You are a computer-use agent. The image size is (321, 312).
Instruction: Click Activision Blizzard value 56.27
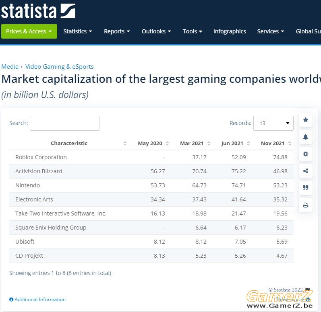click(157, 171)
